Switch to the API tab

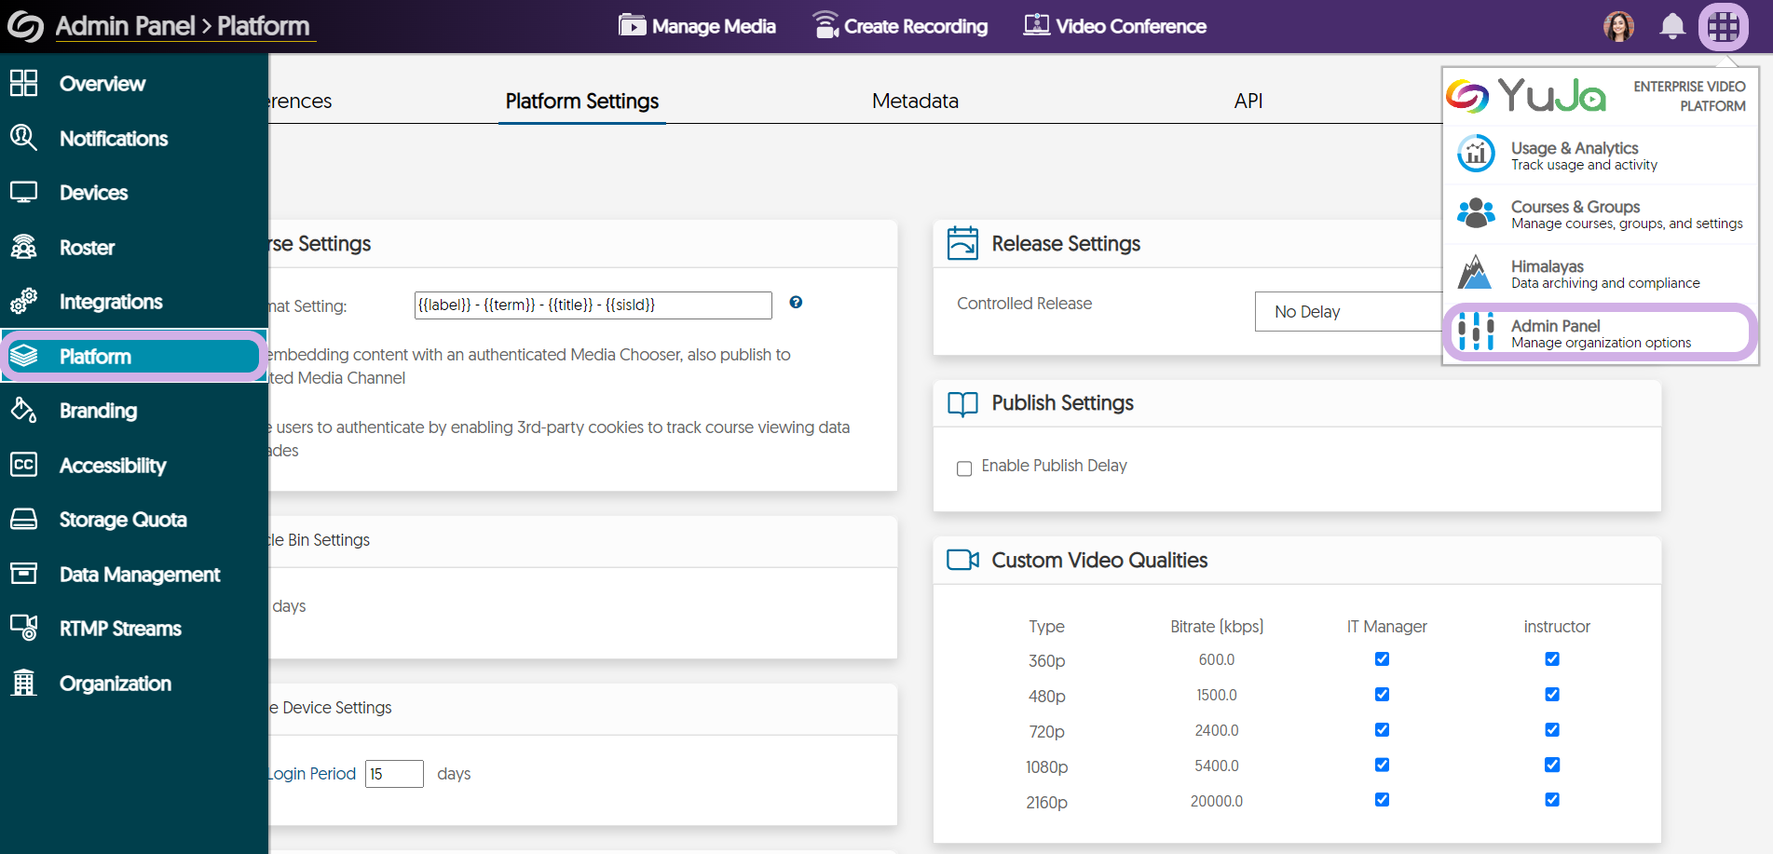point(1248,102)
